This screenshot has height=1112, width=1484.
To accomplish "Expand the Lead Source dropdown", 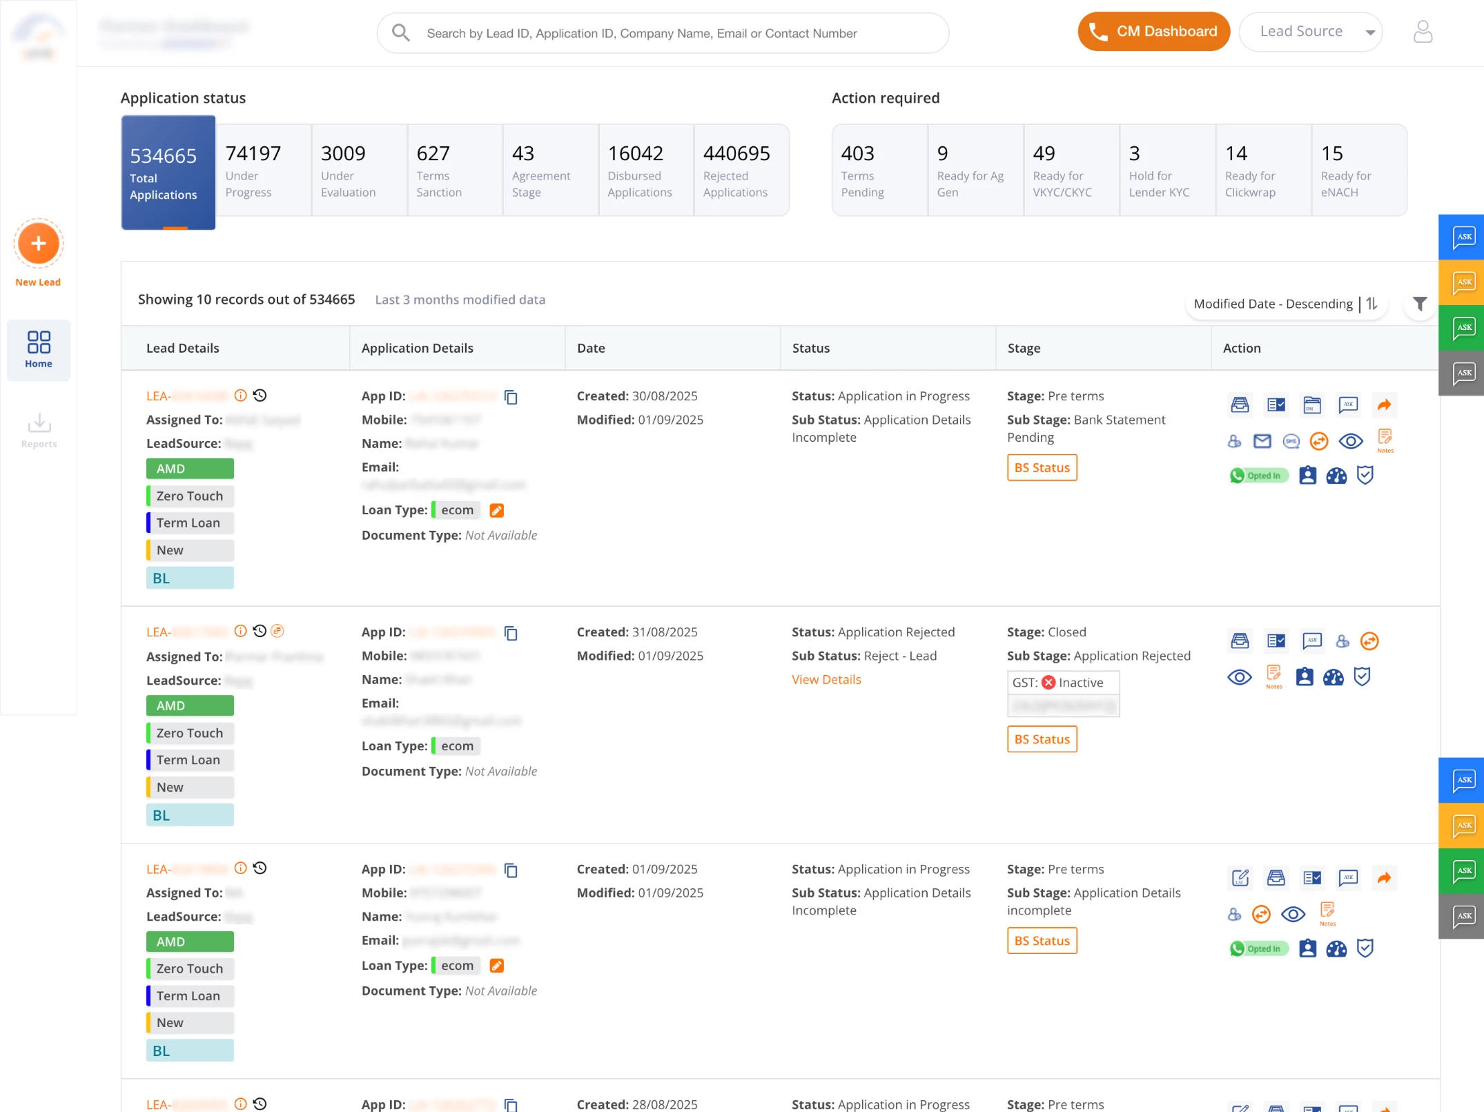I will (1310, 32).
